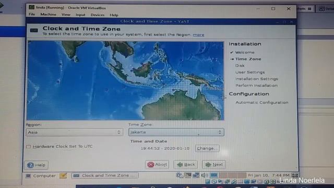Open the notepad icon beside Computer
Viewport: 334px width, 188px height.
(63, 175)
